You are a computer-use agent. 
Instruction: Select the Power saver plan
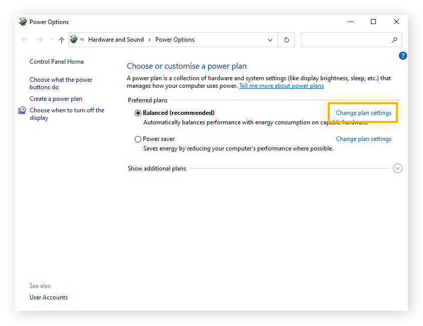pyautogui.click(x=138, y=139)
